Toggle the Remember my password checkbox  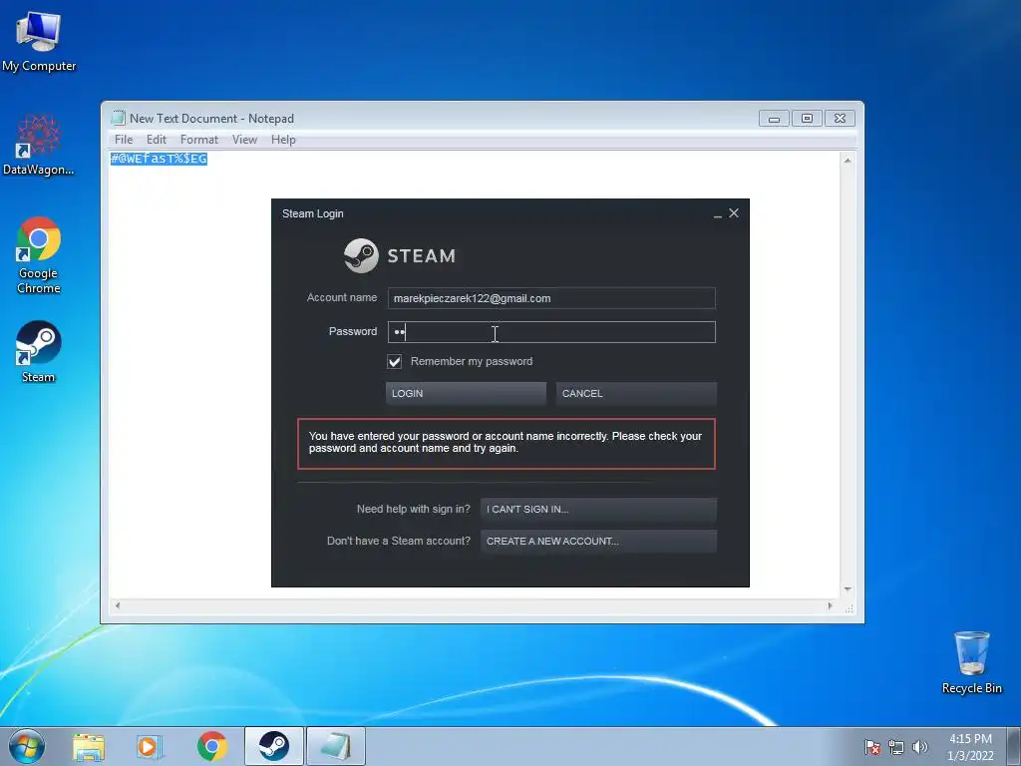pyautogui.click(x=395, y=361)
